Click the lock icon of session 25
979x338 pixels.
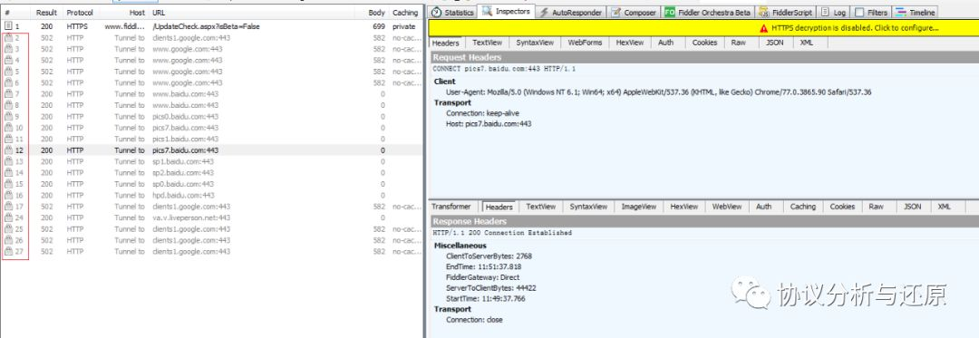coord(8,228)
